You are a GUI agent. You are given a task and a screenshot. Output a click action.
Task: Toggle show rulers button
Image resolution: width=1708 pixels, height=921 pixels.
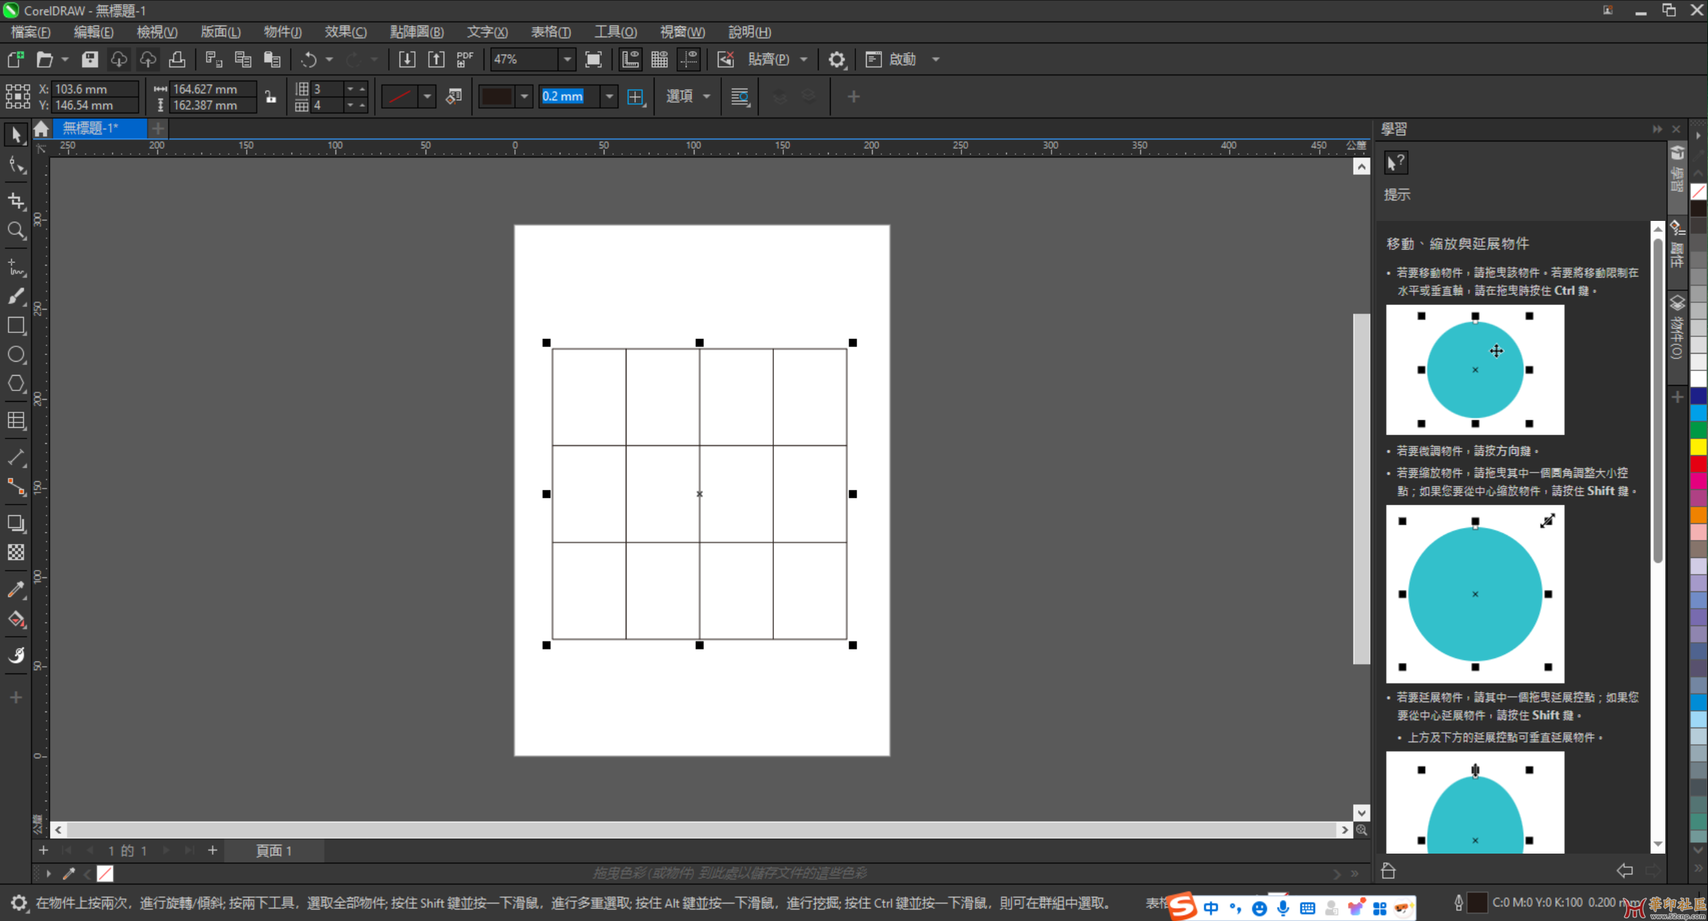[x=630, y=59]
